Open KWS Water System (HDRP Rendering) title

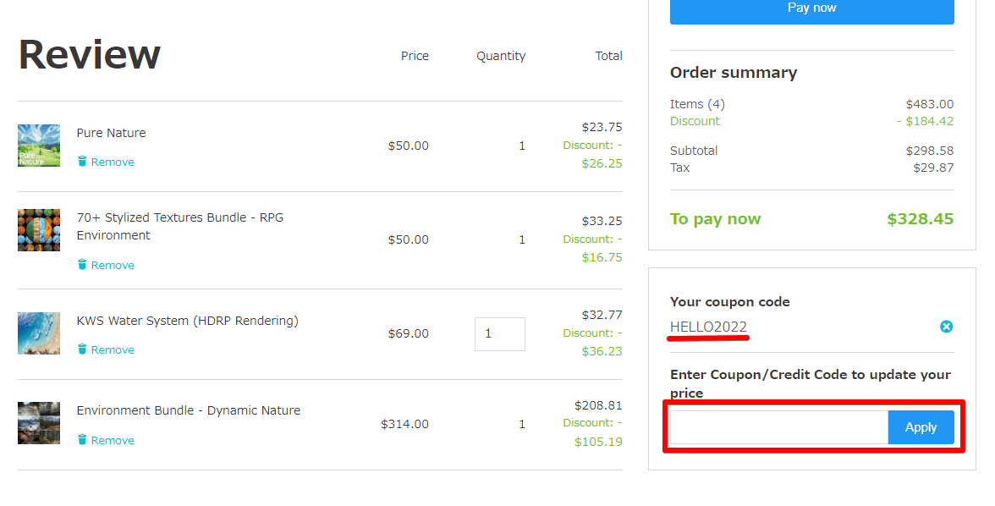(187, 321)
